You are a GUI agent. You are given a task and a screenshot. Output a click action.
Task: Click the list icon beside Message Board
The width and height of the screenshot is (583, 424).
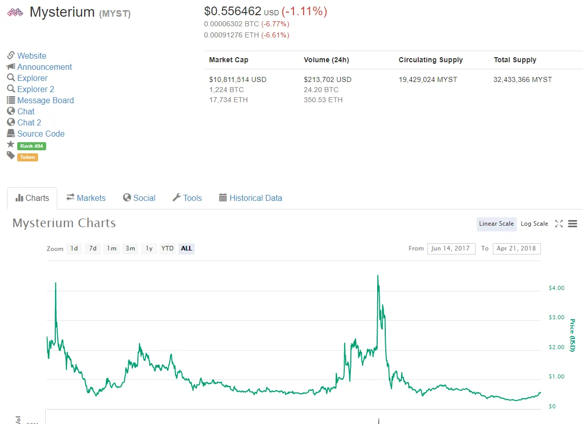[x=11, y=100]
